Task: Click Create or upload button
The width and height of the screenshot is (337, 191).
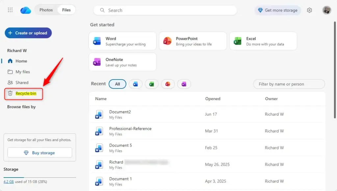Action: pos(28,33)
